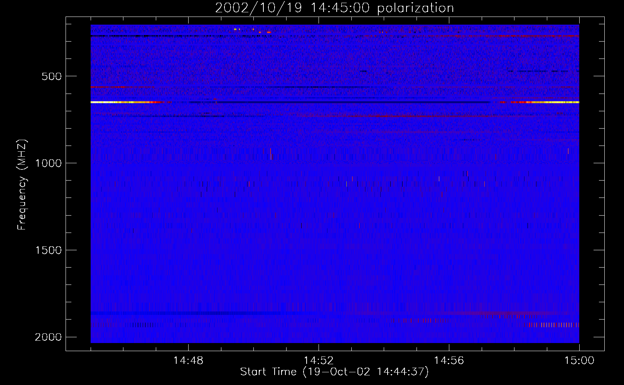Click the 2000 frequency tick label
This screenshot has width=624, height=385.
(48, 337)
